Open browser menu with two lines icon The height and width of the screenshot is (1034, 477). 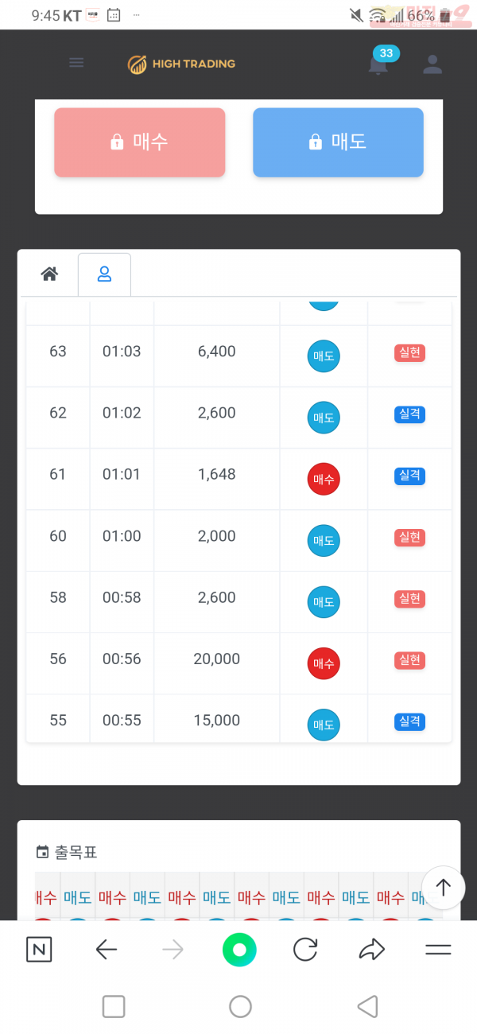point(438,950)
